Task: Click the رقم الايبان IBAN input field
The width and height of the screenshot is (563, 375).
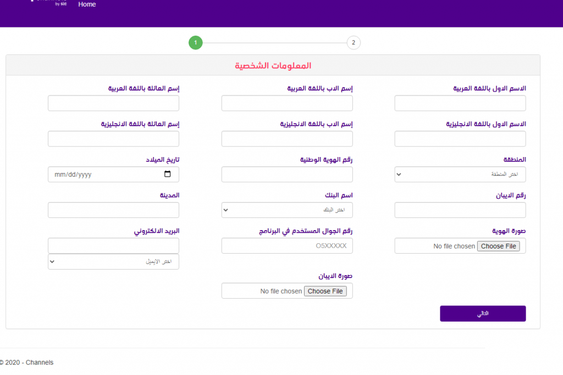Action: tap(460, 210)
